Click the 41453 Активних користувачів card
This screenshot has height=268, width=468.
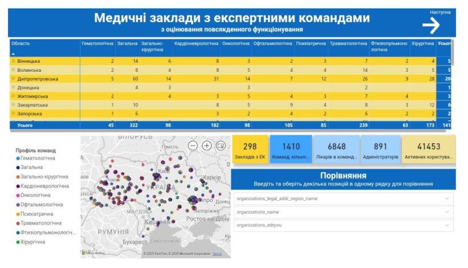[x=429, y=149]
